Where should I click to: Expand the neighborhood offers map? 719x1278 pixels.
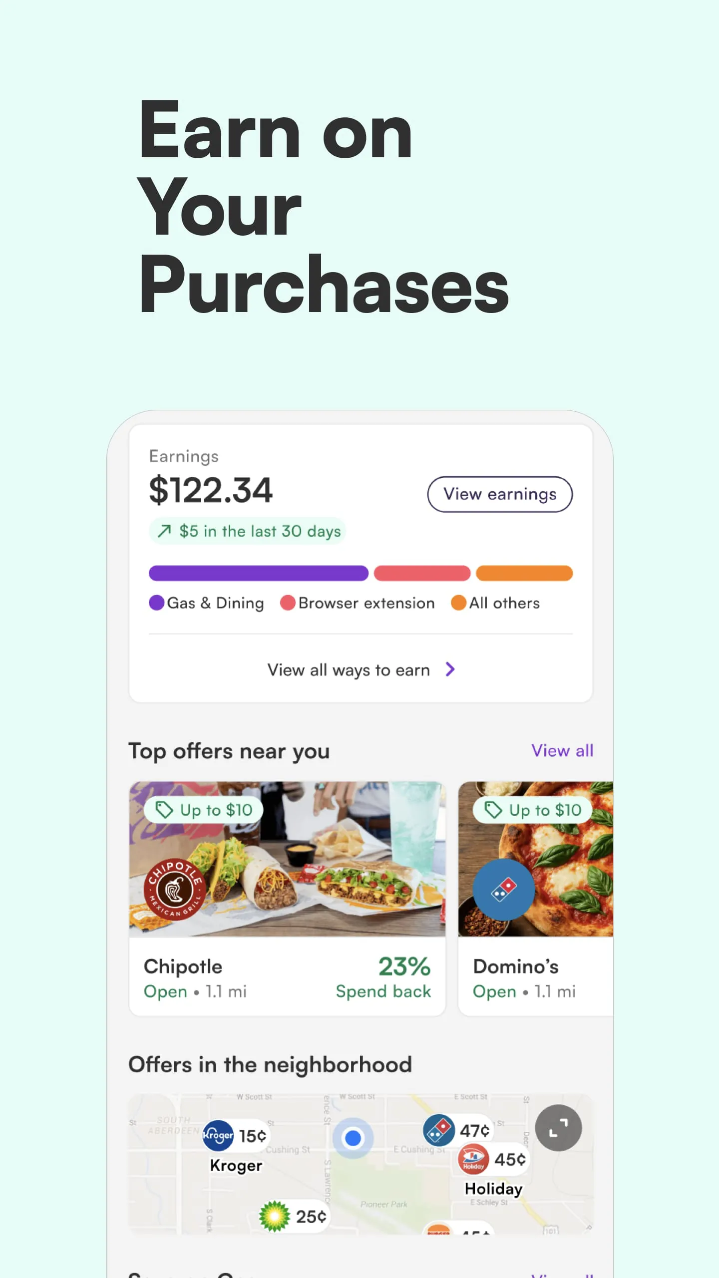click(558, 1128)
